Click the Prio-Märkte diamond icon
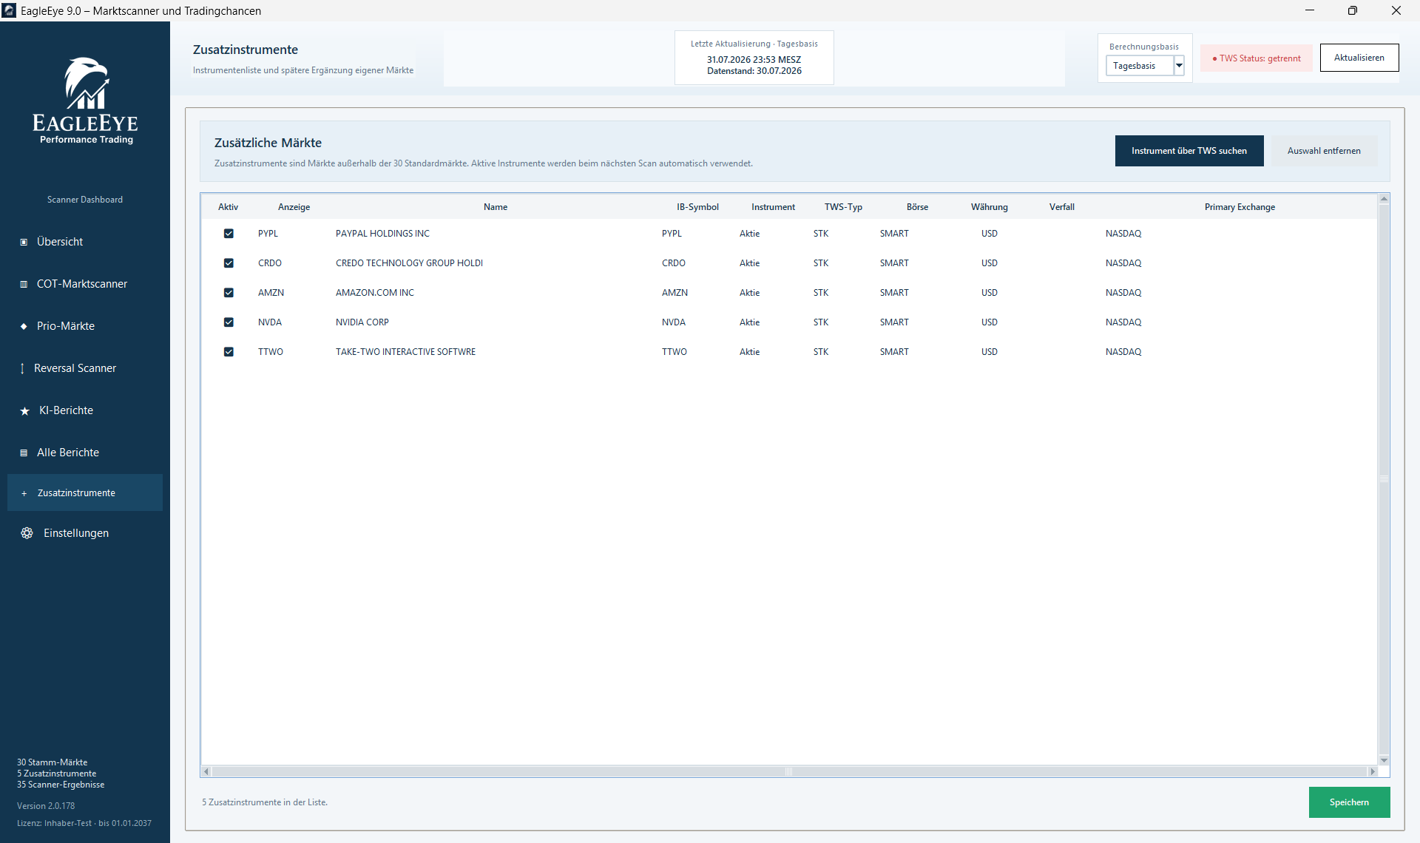The width and height of the screenshot is (1420, 843). (x=24, y=326)
